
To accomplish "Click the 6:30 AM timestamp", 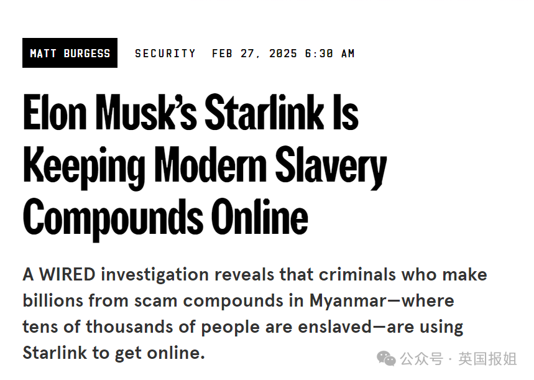I will coord(329,53).
